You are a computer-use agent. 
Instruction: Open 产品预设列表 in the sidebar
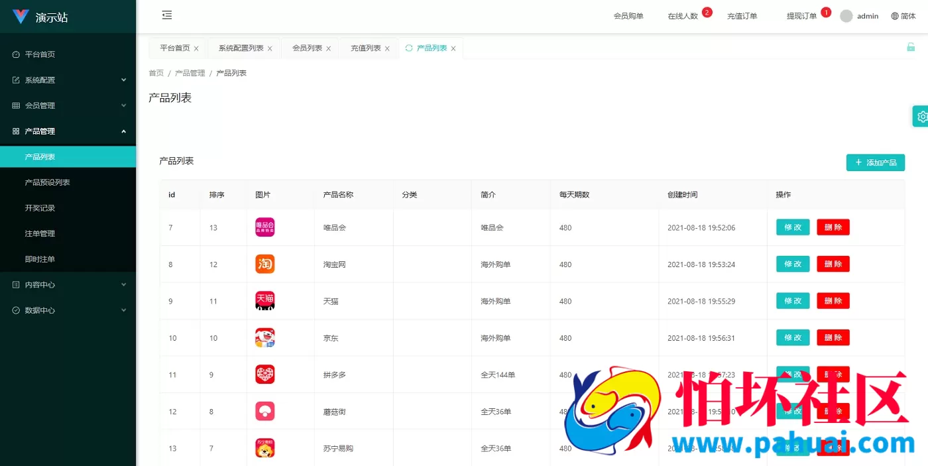point(68,182)
